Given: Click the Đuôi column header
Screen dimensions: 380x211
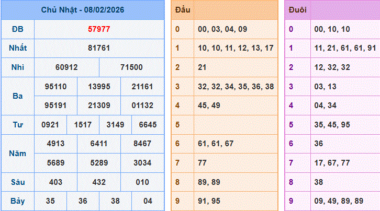Looking at the screenshot, I should coord(298,10).
